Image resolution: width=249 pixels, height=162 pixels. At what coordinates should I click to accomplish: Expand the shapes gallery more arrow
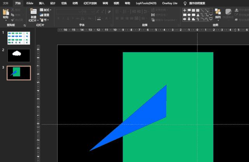[x=211, y=19]
